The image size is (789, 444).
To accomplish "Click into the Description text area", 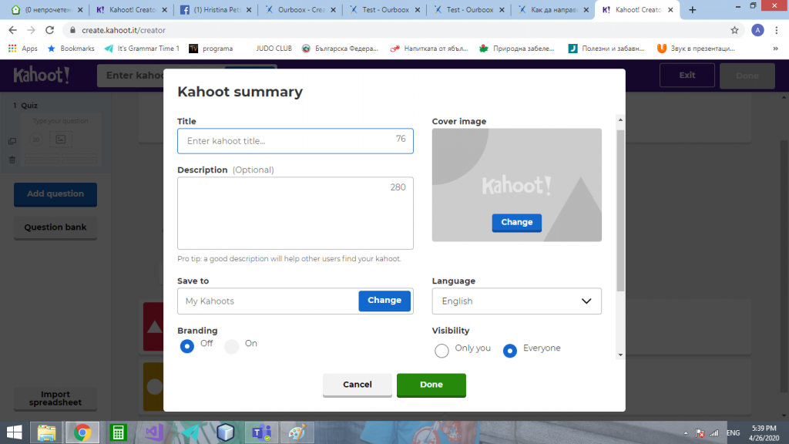I will [x=295, y=213].
